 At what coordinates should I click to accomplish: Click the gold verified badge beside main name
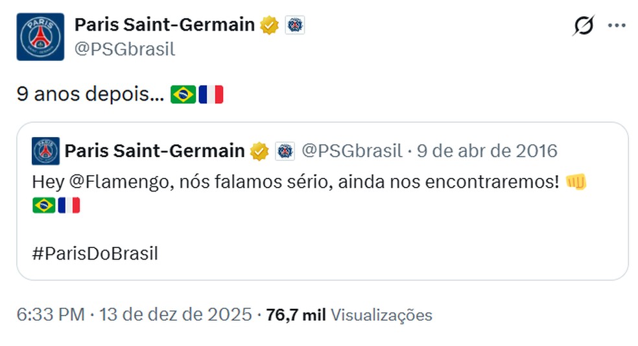(269, 25)
